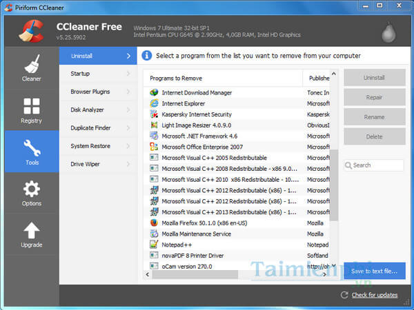This screenshot has width=414, height=310.
Task: Click the Notepad++ icon in list
Action: point(154,245)
